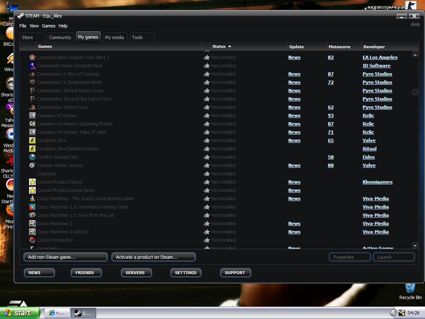Click the Conflict: Denied Ops globe icon
The image size is (425, 319).
(x=32, y=157)
